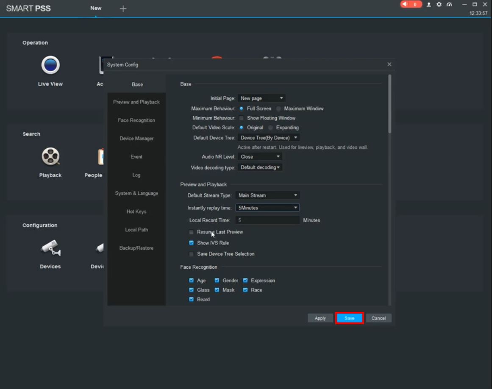Select the New tab in title bar
The width and height of the screenshot is (492, 389).
(x=96, y=8)
